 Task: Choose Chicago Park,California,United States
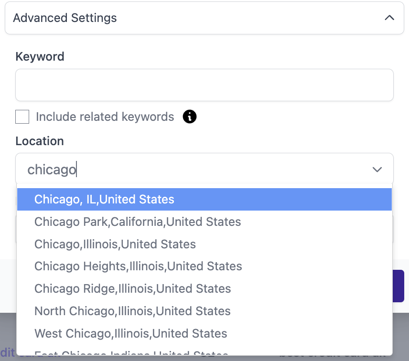coord(204,222)
